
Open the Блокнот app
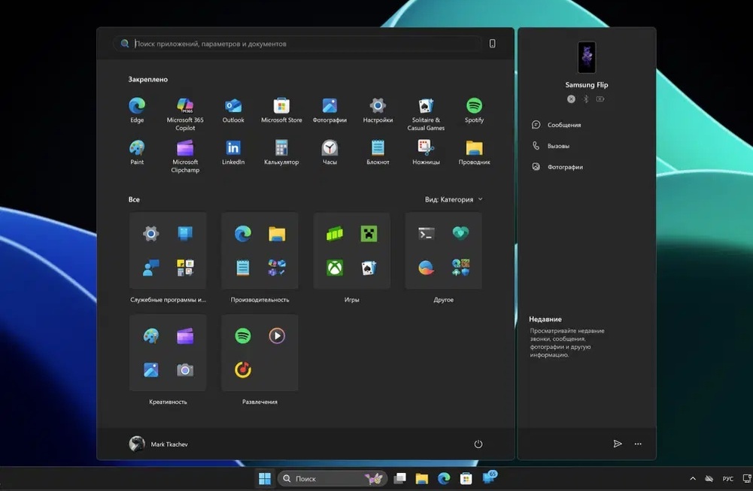tap(378, 152)
